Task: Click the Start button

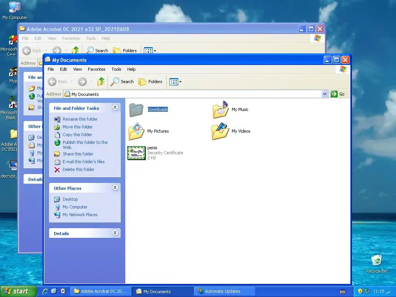Action: point(18,292)
